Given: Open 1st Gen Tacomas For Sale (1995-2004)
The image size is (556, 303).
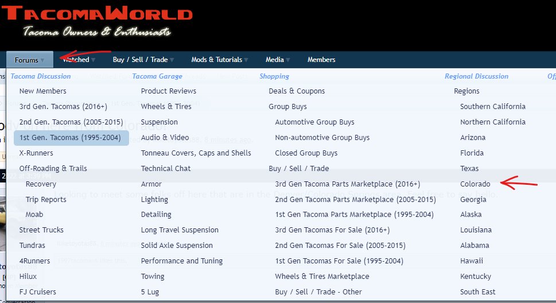Looking at the screenshot, I should tap(339, 261).
